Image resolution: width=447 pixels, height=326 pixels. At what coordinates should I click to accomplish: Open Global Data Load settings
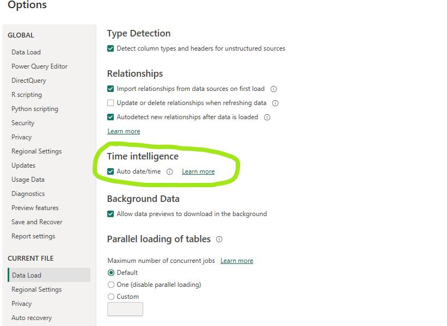[26, 52]
